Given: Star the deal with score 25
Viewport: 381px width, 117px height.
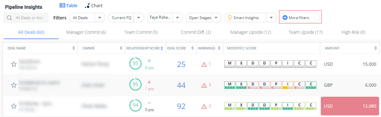Looking at the screenshot, I should click(14, 64).
